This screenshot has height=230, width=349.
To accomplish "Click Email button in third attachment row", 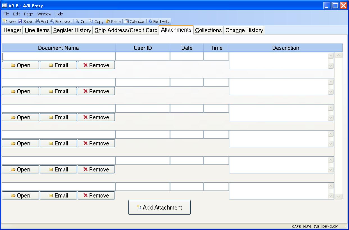I will 58,117.
